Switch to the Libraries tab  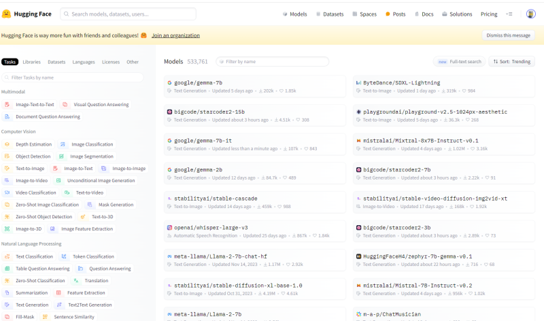click(31, 62)
